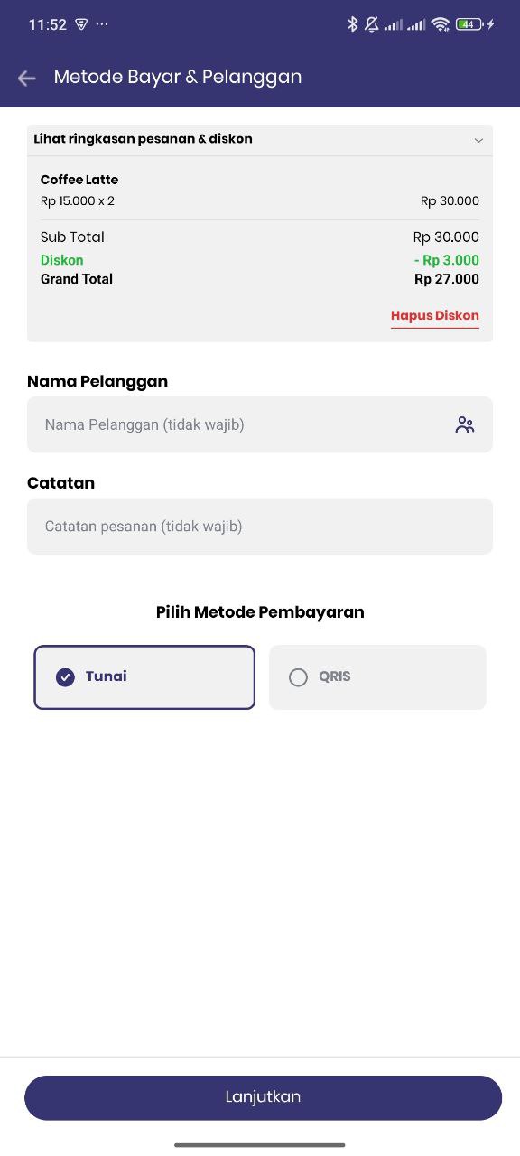Tap the checked Tunai checkmark circle

click(x=65, y=677)
